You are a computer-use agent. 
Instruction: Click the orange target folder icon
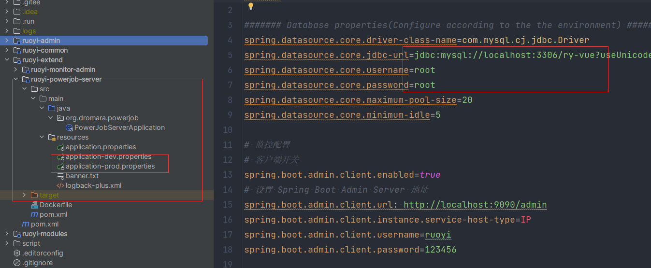tap(34, 195)
